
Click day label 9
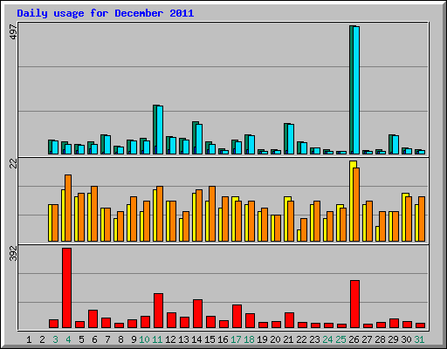[134, 339]
